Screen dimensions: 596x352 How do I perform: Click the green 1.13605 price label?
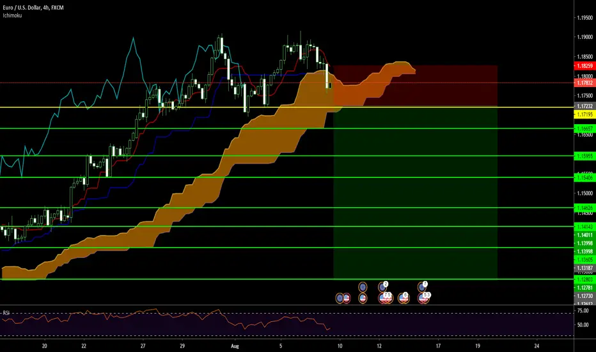584,260
